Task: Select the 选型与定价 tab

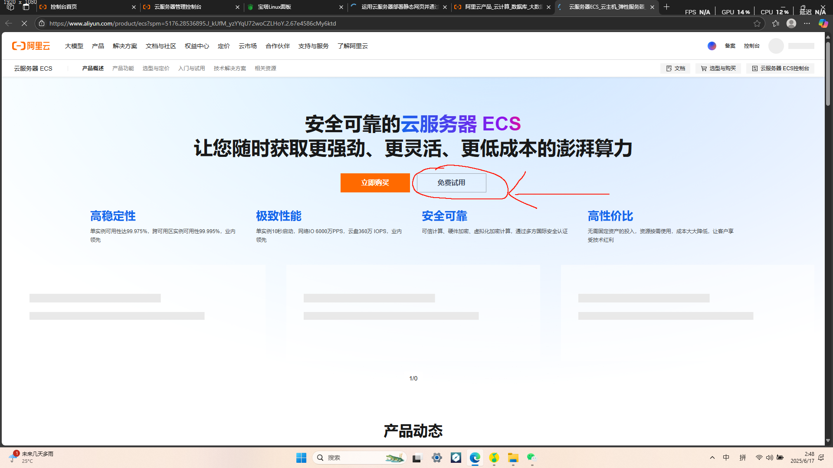Action: coord(156,68)
